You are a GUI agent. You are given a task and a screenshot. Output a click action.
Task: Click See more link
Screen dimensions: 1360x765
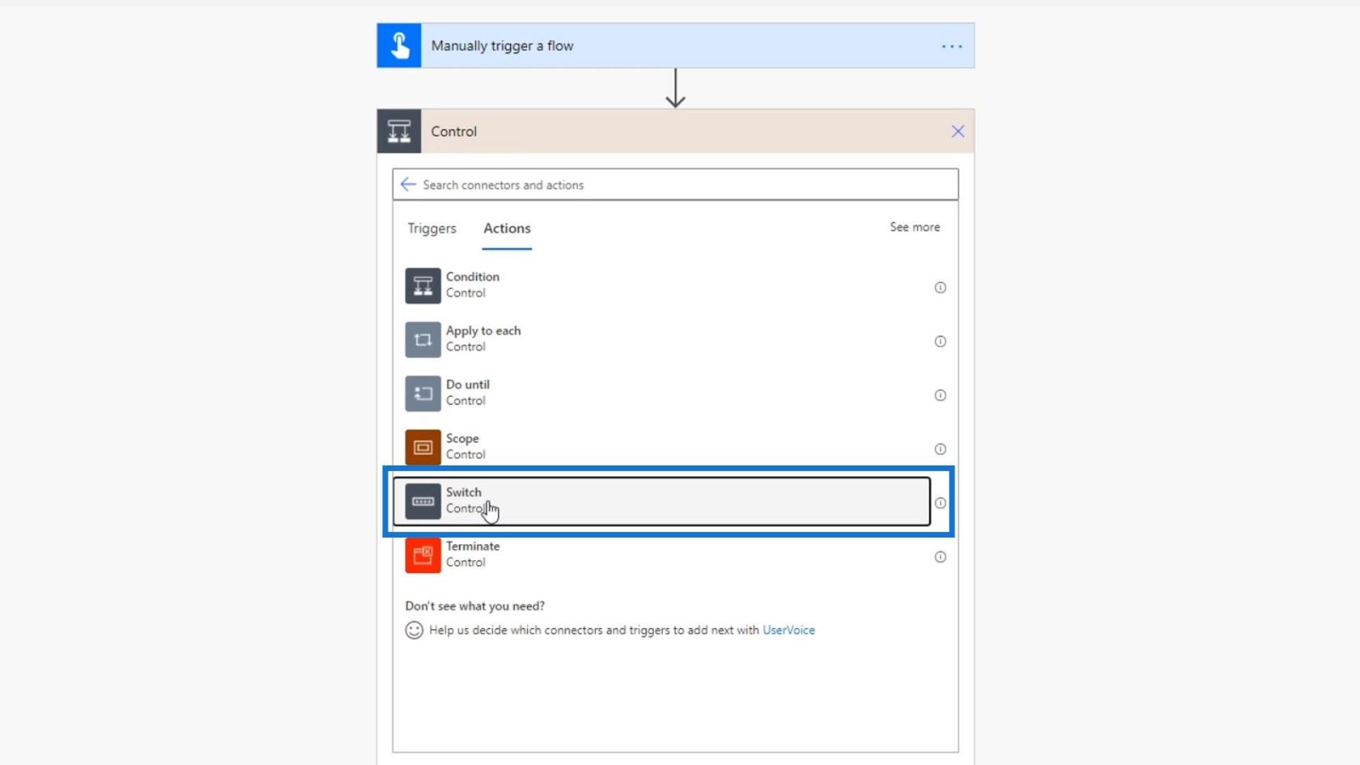pos(915,227)
